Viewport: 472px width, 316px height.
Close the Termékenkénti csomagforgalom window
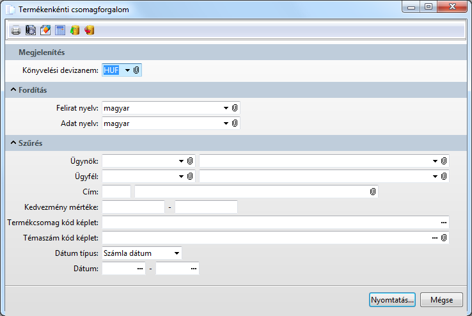(x=452, y=6)
